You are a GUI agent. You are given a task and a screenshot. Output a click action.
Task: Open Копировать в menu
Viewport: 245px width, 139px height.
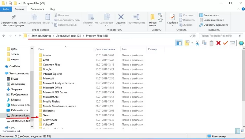pyautogui.click(x=106, y=20)
